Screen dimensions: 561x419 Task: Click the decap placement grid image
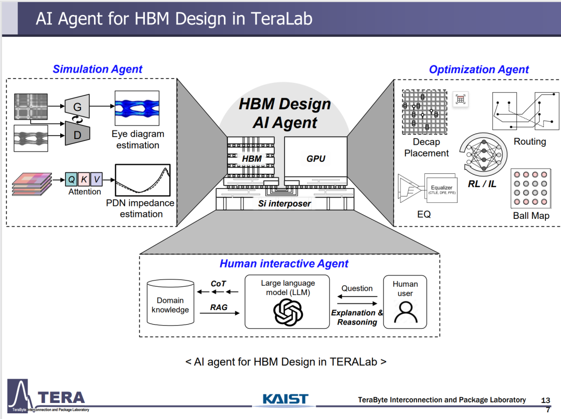click(425, 112)
